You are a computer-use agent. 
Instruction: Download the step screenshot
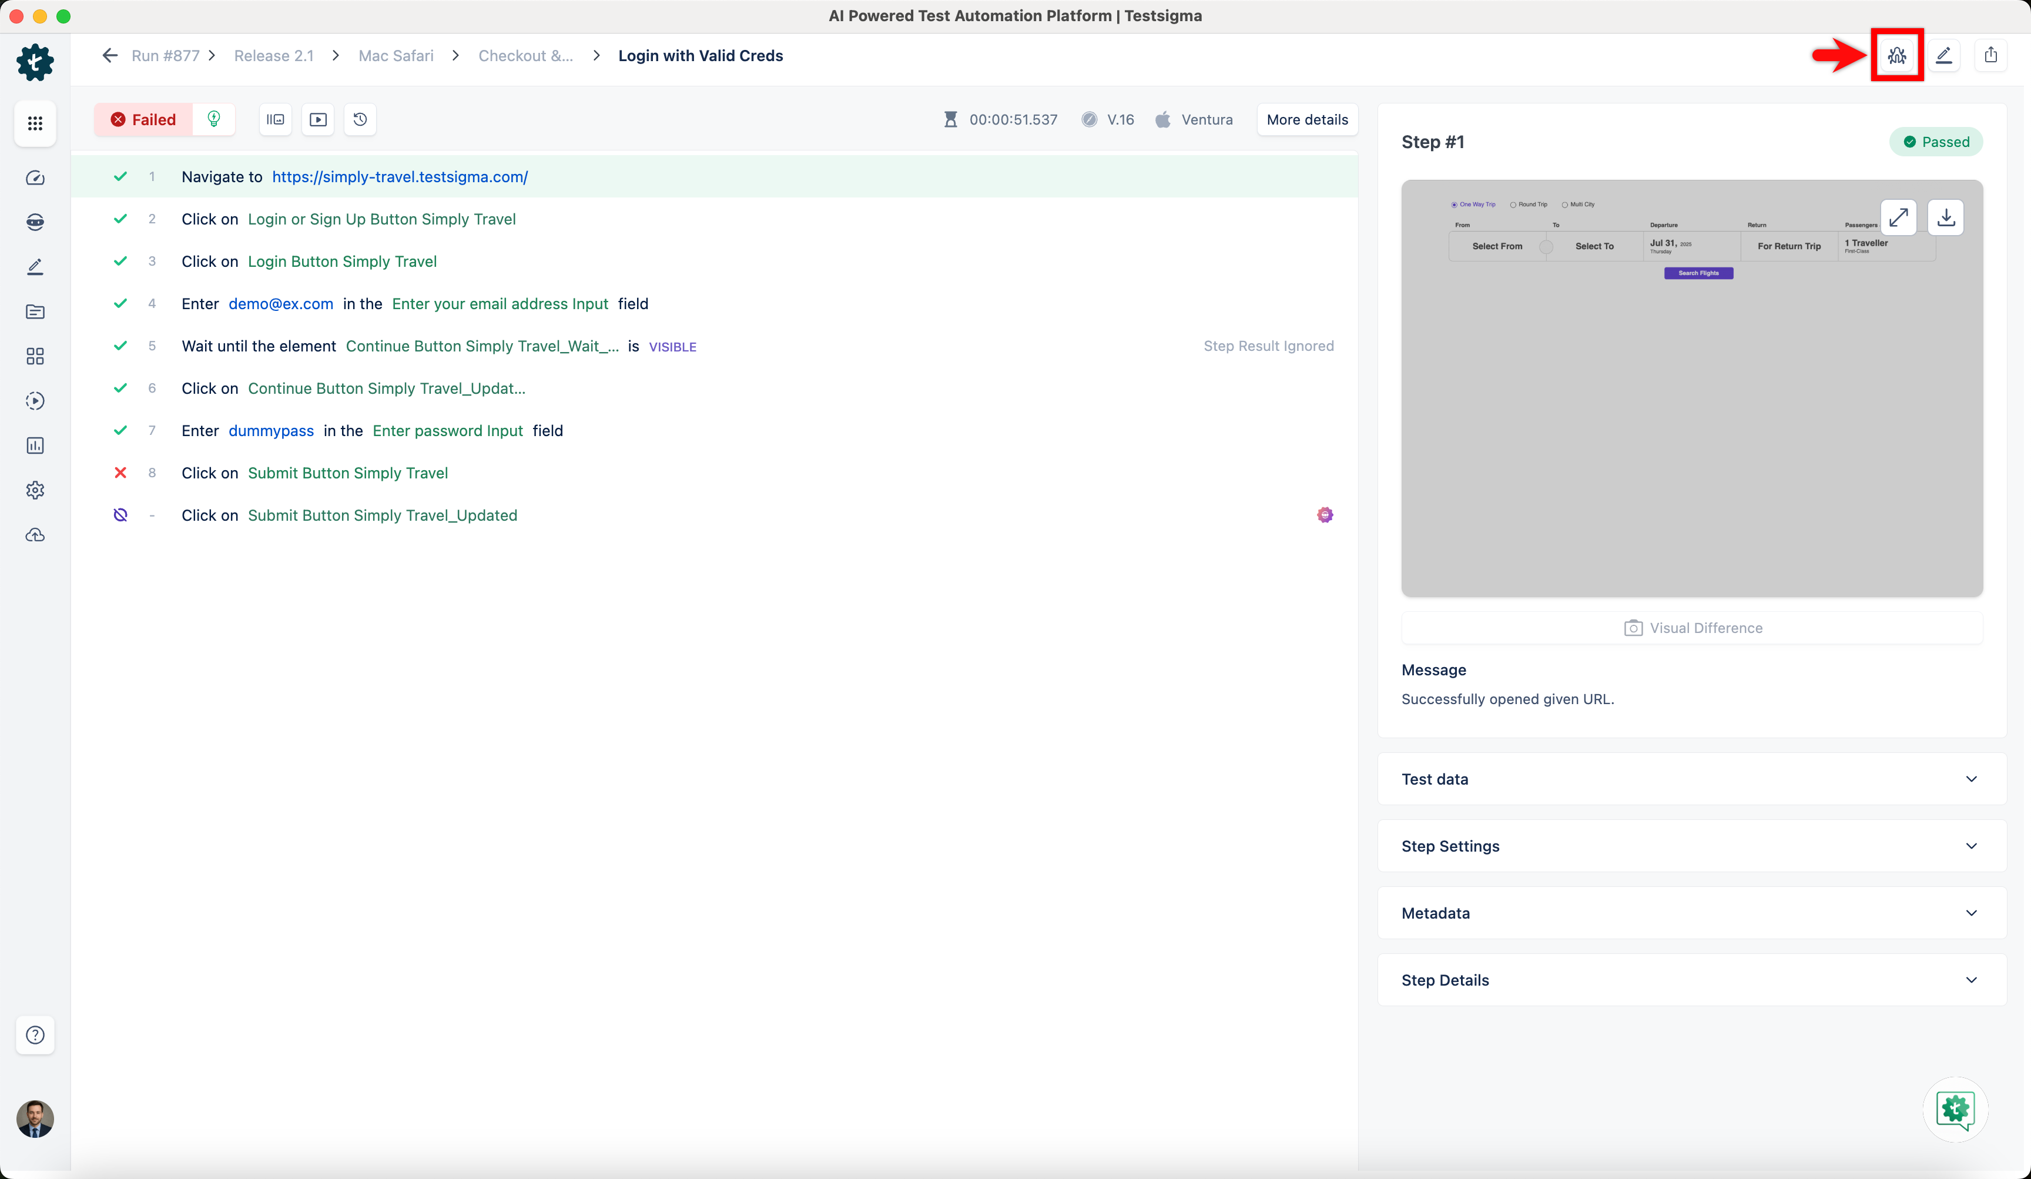(x=1946, y=217)
